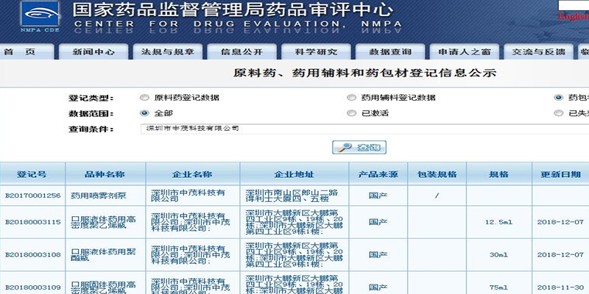Select 原料药登记数据 radio button
This screenshot has height=294, width=589.
click(x=144, y=98)
